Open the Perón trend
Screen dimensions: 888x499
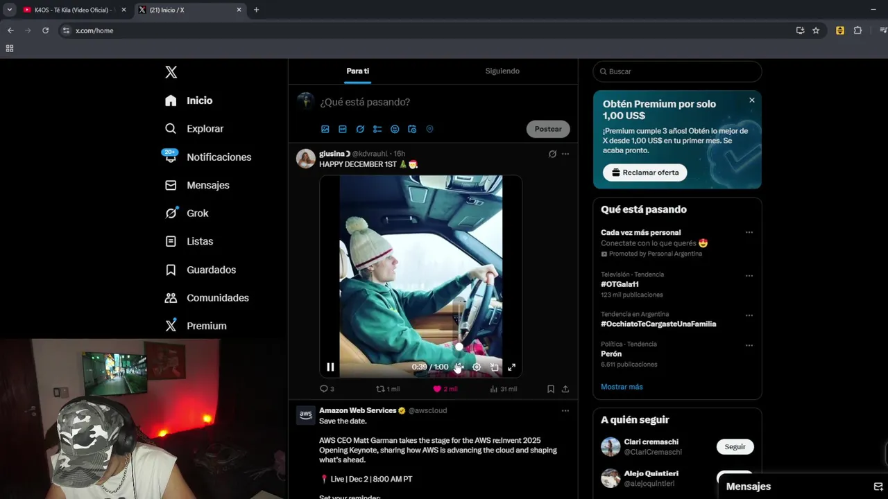611,353
